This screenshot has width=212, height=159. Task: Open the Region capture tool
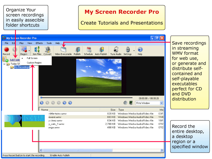click(x=24, y=51)
